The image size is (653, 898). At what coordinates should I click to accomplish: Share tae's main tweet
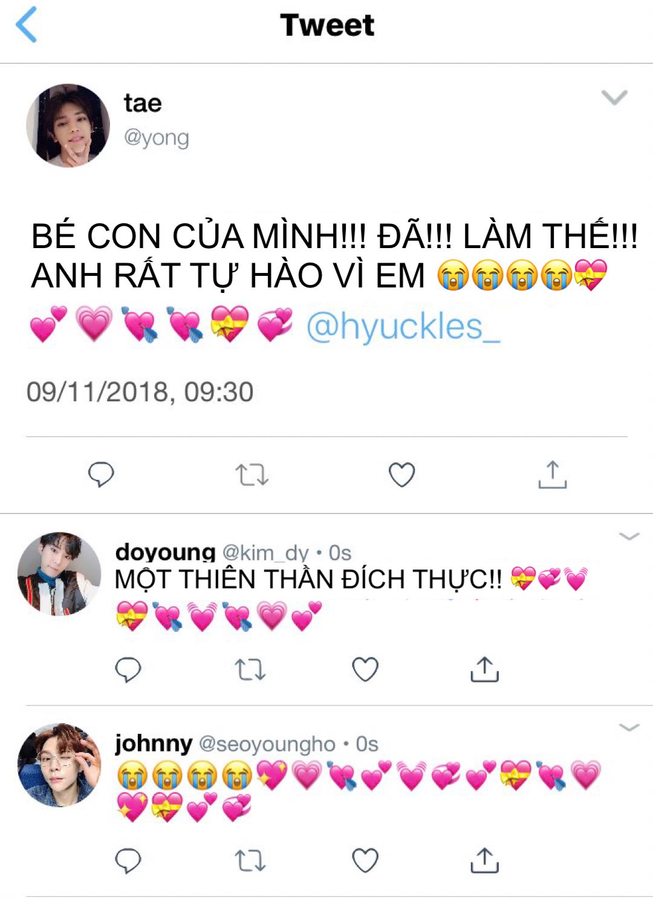point(552,474)
